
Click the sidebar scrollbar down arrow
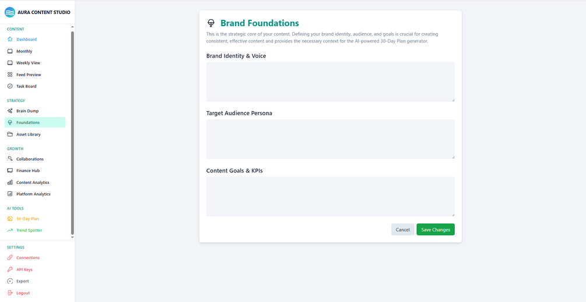point(72,237)
